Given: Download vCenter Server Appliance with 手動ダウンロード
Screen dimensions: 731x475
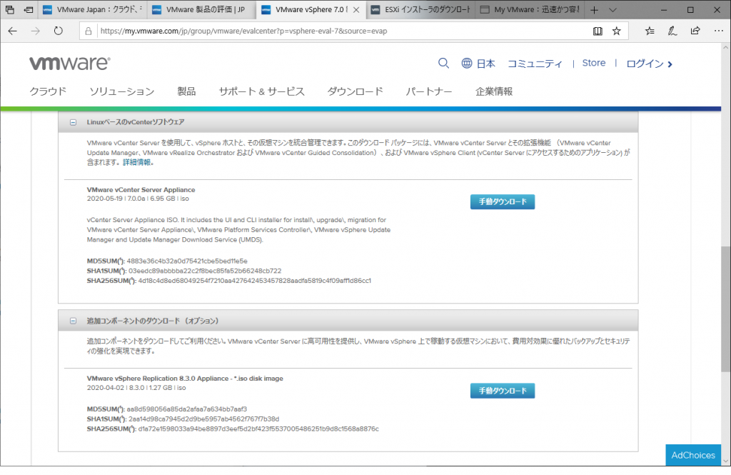Looking at the screenshot, I should [503, 201].
